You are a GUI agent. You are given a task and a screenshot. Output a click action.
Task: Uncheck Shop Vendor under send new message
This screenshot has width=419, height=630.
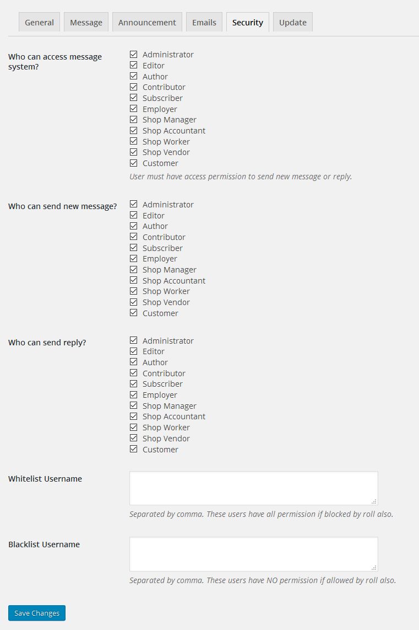click(133, 302)
